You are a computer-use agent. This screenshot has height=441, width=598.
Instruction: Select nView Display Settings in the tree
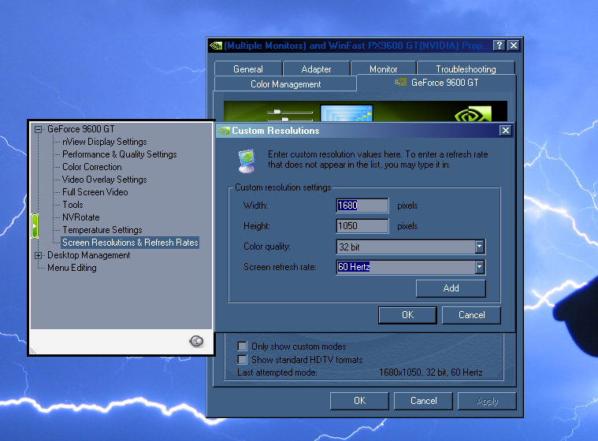[105, 142]
